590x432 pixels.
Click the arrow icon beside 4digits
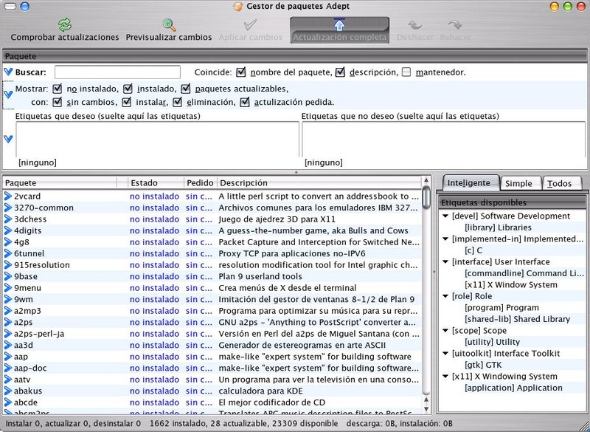pos(8,230)
